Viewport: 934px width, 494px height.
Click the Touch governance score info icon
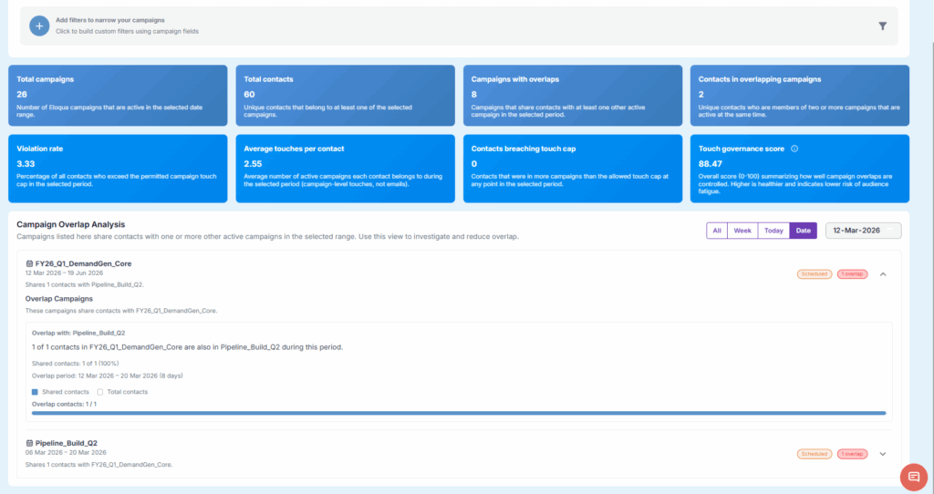click(x=794, y=149)
